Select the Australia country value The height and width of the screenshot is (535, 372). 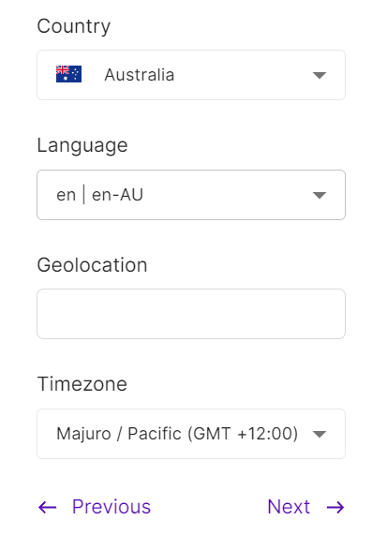pos(140,75)
